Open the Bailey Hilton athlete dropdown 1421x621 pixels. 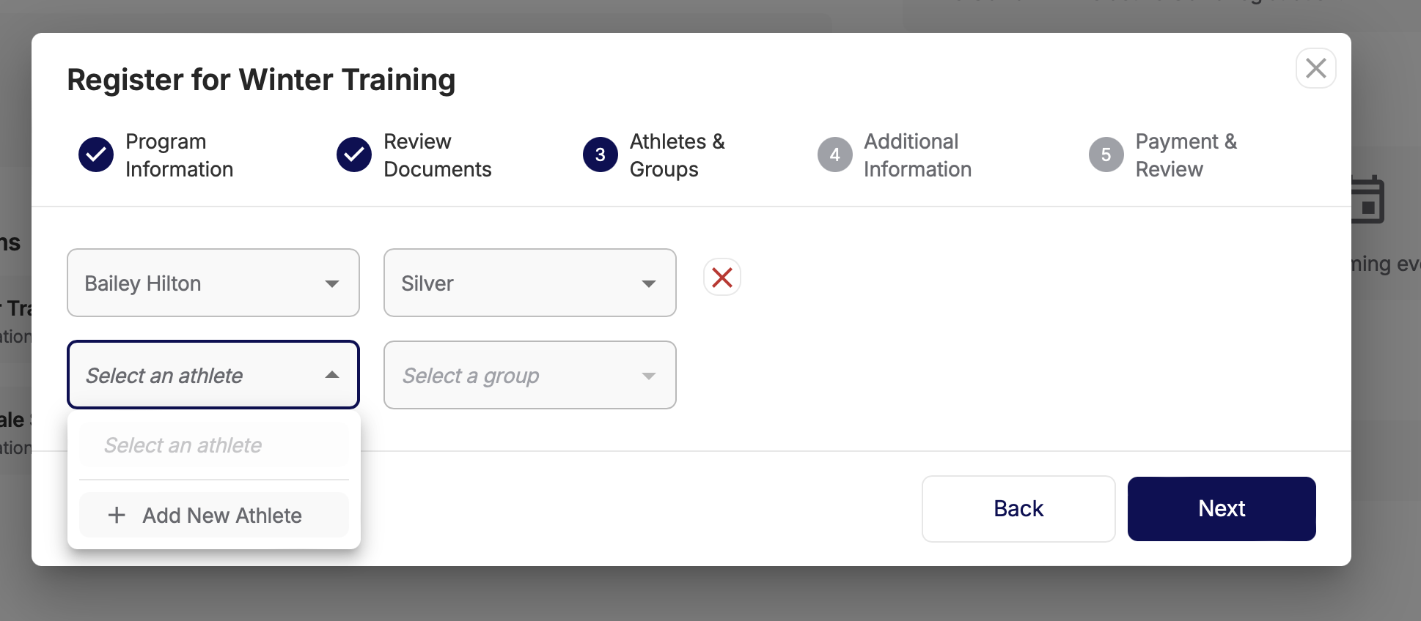[x=213, y=283]
